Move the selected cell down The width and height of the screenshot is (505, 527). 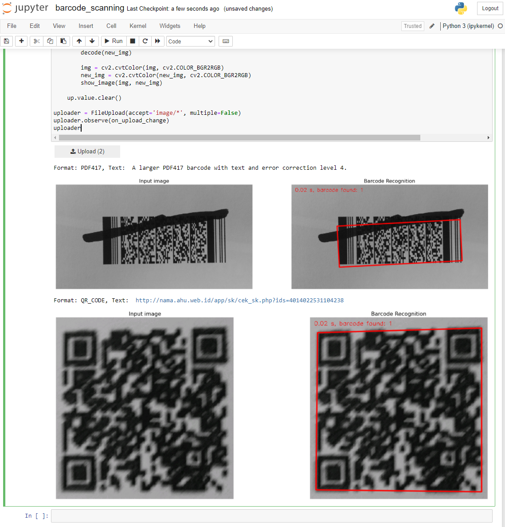click(x=92, y=41)
